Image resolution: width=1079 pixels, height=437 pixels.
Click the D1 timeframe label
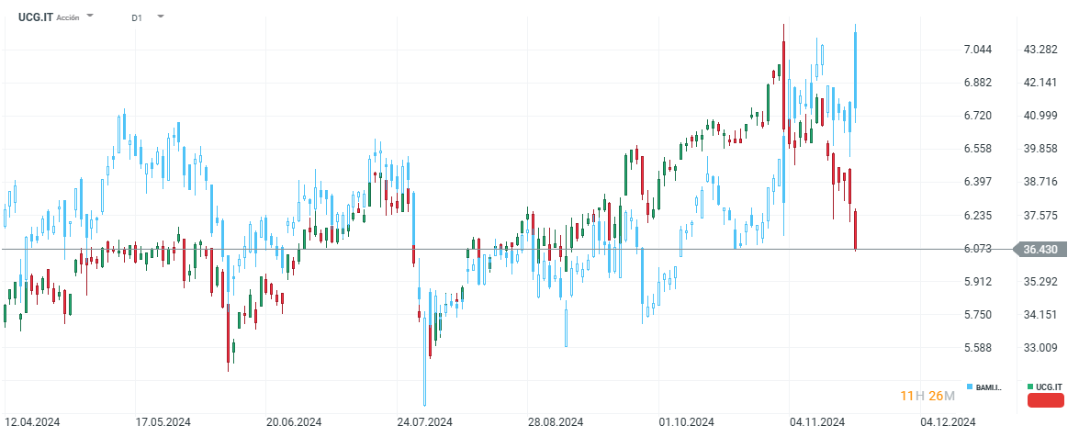pyautogui.click(x=137, y=17)
